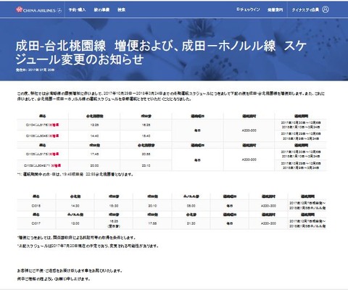Click flight CI104 cell in first table
Image resolution: width=348 pixels, height=290 pixels.
coord(43,125)
